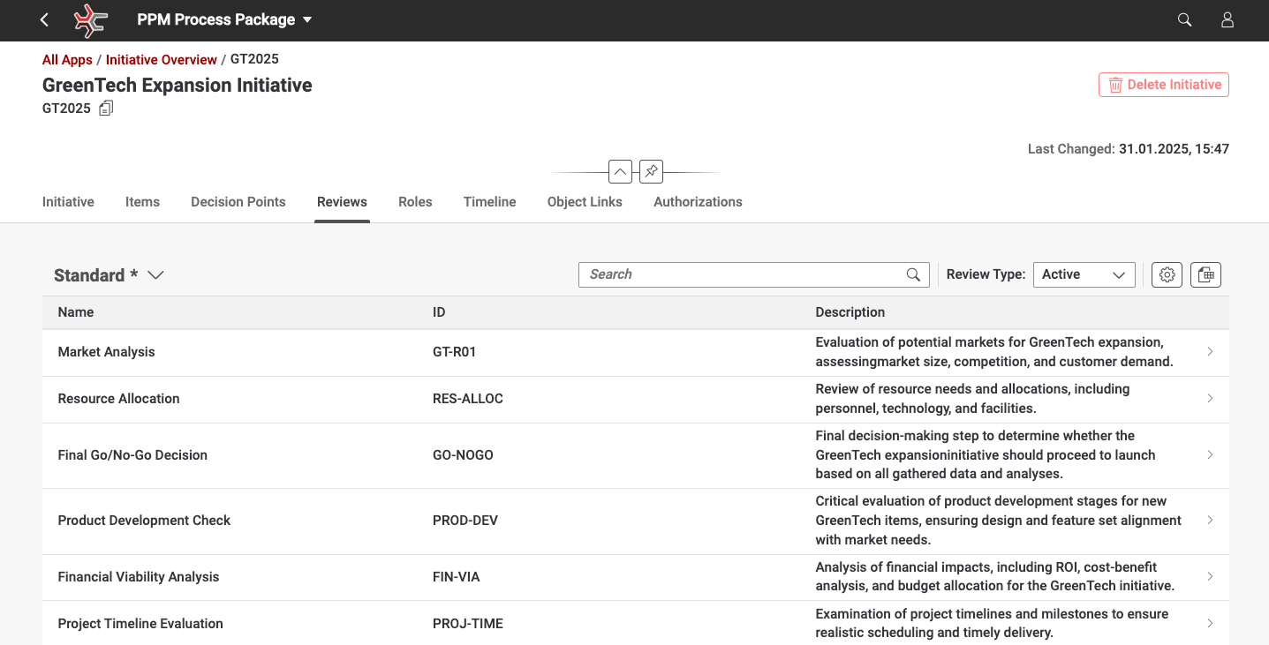Pin the header with pushpin icon
Screen dimensions: 1269x645
pyautogui.click(x=651, y=171)
